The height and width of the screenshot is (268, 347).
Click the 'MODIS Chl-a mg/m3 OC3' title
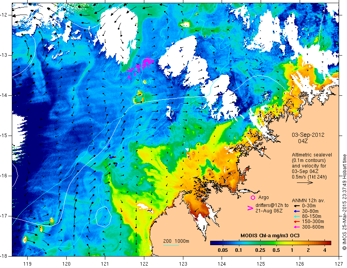point(270,236)
